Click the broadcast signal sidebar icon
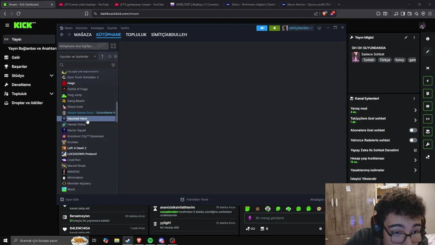This screenshot has width=435, height=245. pyautogui.click(x=428, y=119)
